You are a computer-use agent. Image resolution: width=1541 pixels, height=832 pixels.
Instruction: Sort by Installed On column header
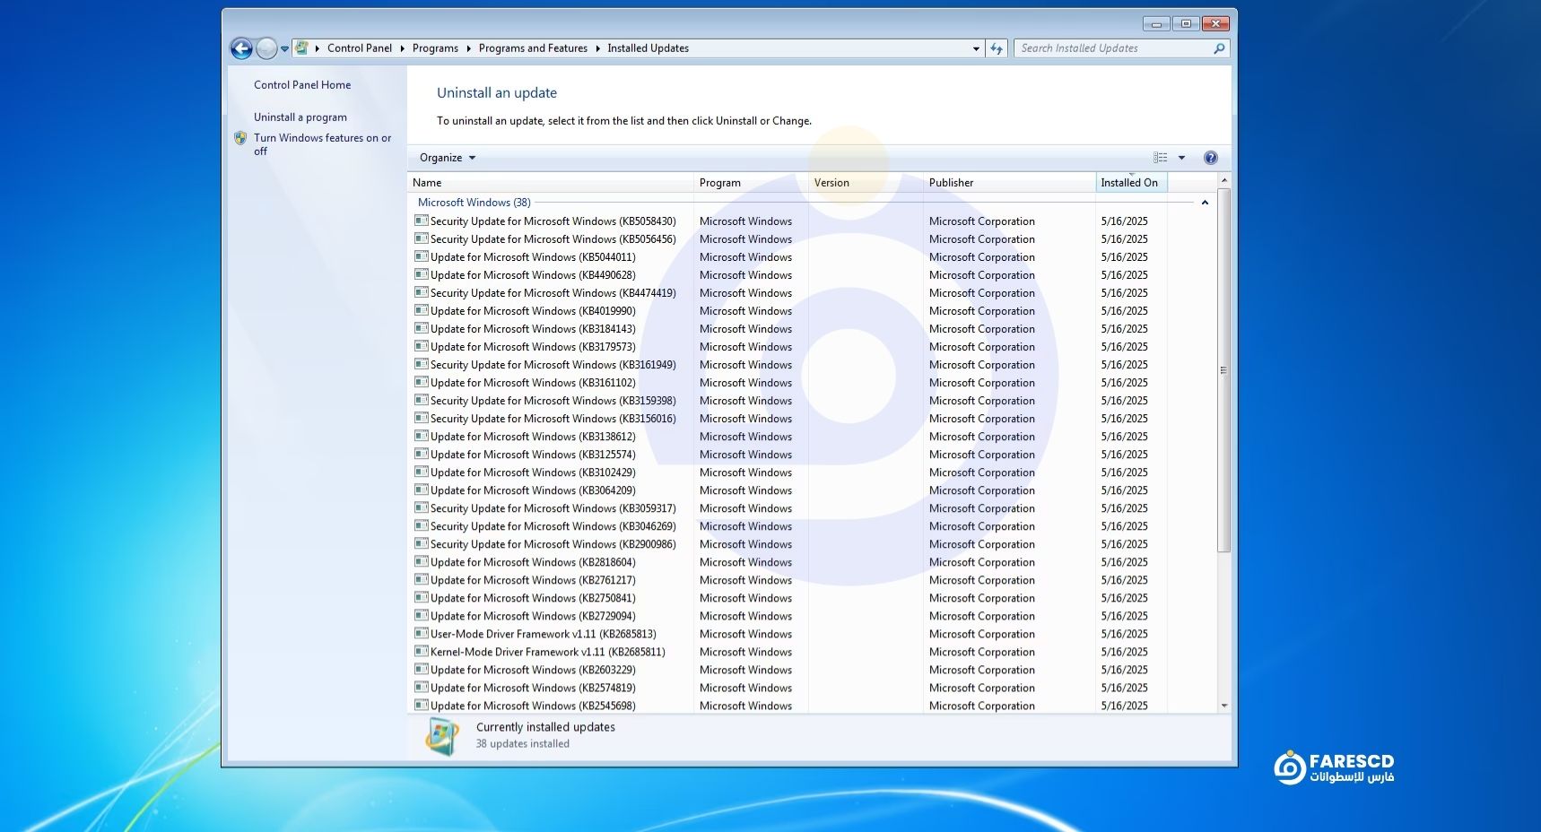pos(1132,183)
